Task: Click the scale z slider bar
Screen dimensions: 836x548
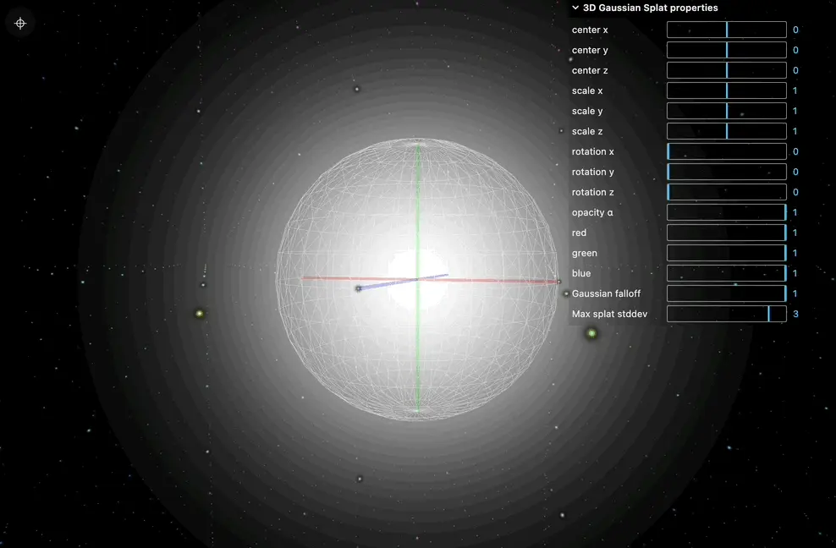Action: click(726, 131)
